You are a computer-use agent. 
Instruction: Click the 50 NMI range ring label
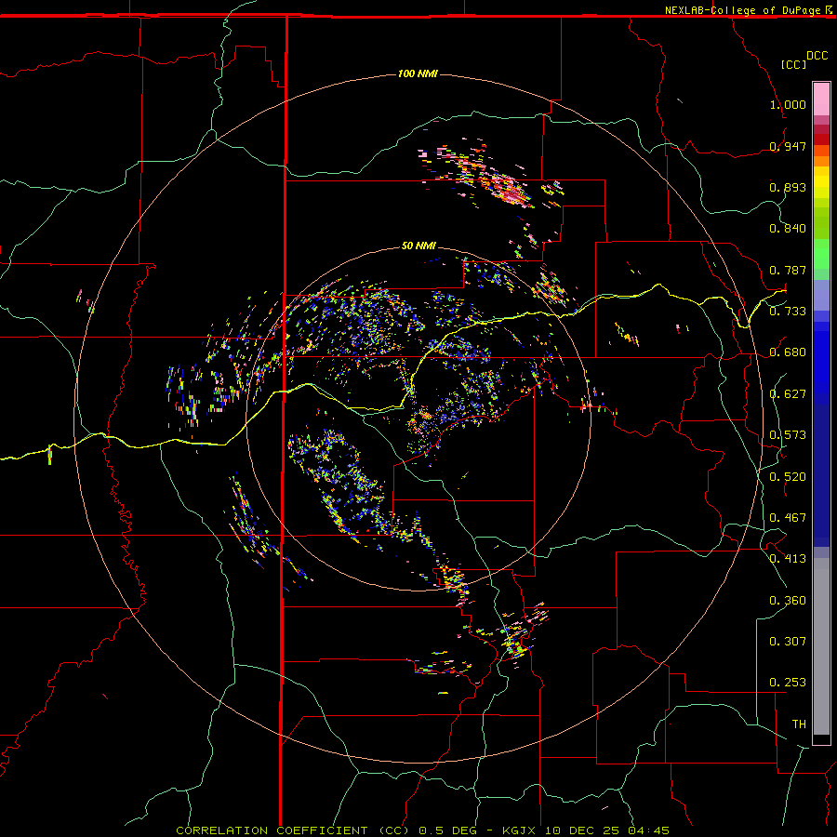coord(418,246)
